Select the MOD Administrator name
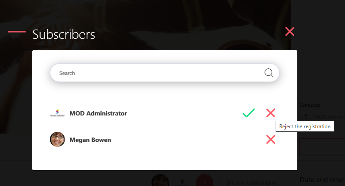This screenshot has height=186, width=345. [x=98, y=113]
